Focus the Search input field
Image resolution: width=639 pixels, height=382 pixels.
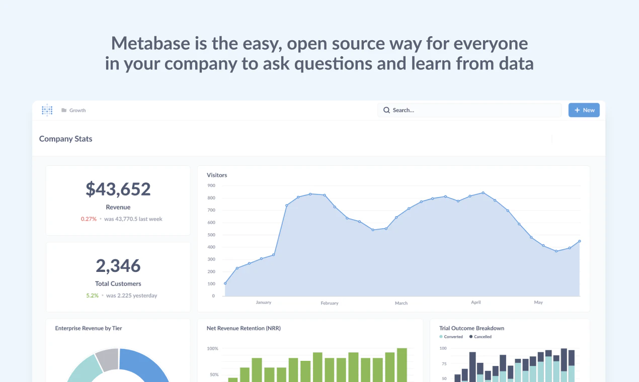(x=469, y=110)
